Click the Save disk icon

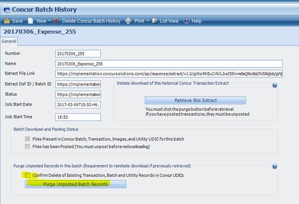pos(7,21)
